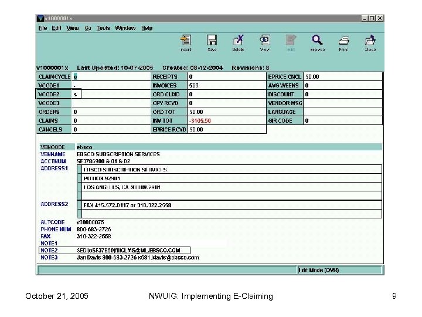Image resolution: width=422 pixels, height=317 pixels.
Task: Click the VENNAME EBSCO SUBSCRIPTION SERVICES text
Action: 118,154
